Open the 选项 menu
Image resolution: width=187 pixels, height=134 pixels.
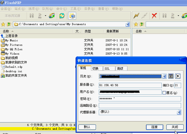pyautogui.click(x=34, y=9)
